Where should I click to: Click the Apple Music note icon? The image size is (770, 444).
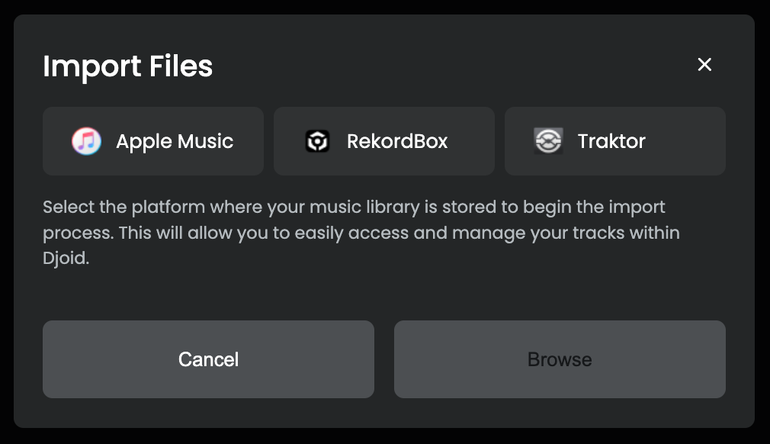[x=86, y=141]
